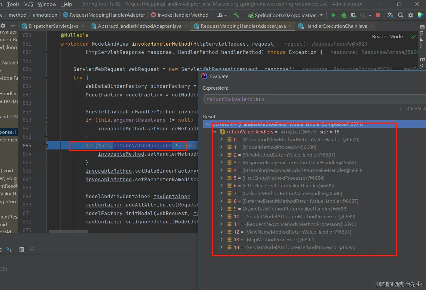The image size is (426, 290).
Task: Click the Evaluate Expression input field
Action: [x=315, y=99]
